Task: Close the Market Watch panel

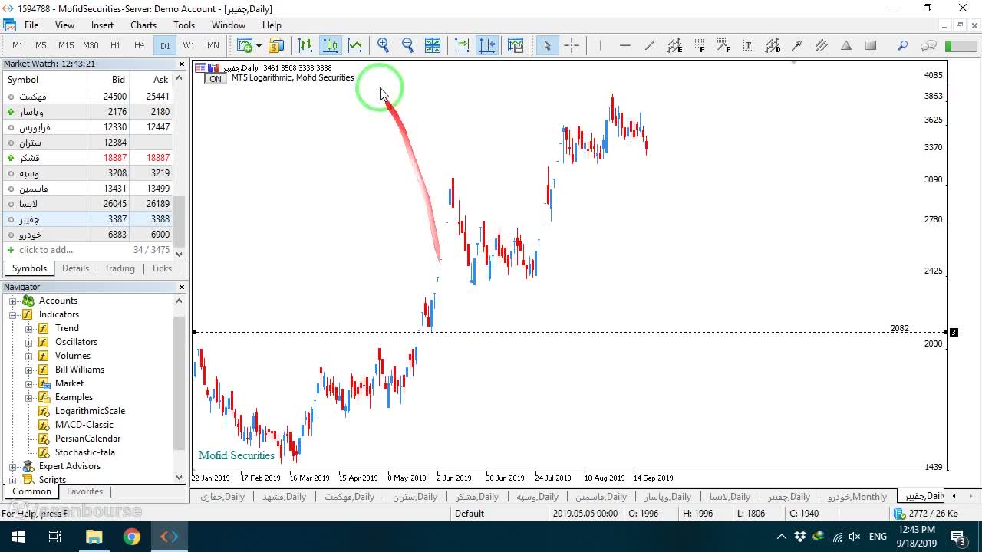Action: (x=182, y=64)
